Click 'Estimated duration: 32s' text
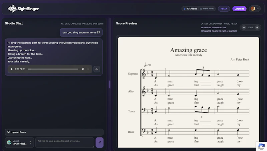 pyautogui.click(x=213, y=28)
